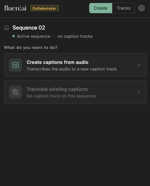Click empty panel area below Translate card
Viewport: 150px width, 186px height.
(75, 144)
